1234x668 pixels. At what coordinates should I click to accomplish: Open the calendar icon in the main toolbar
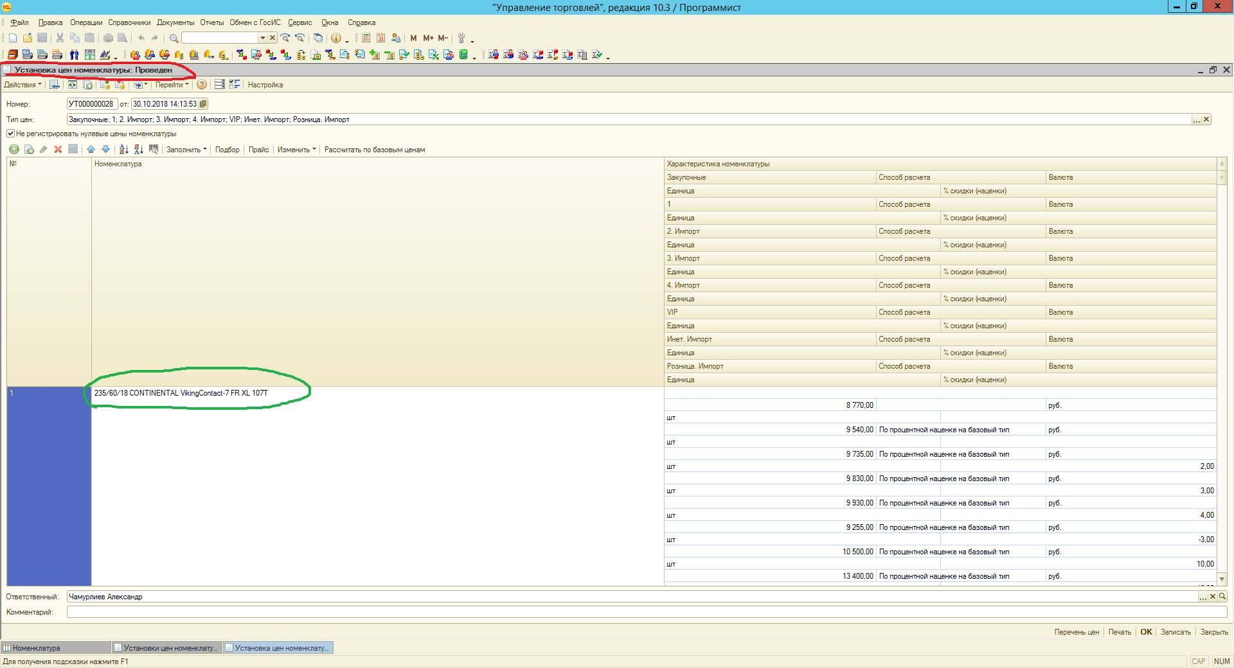pyautogui.click(x=380, y=39)
